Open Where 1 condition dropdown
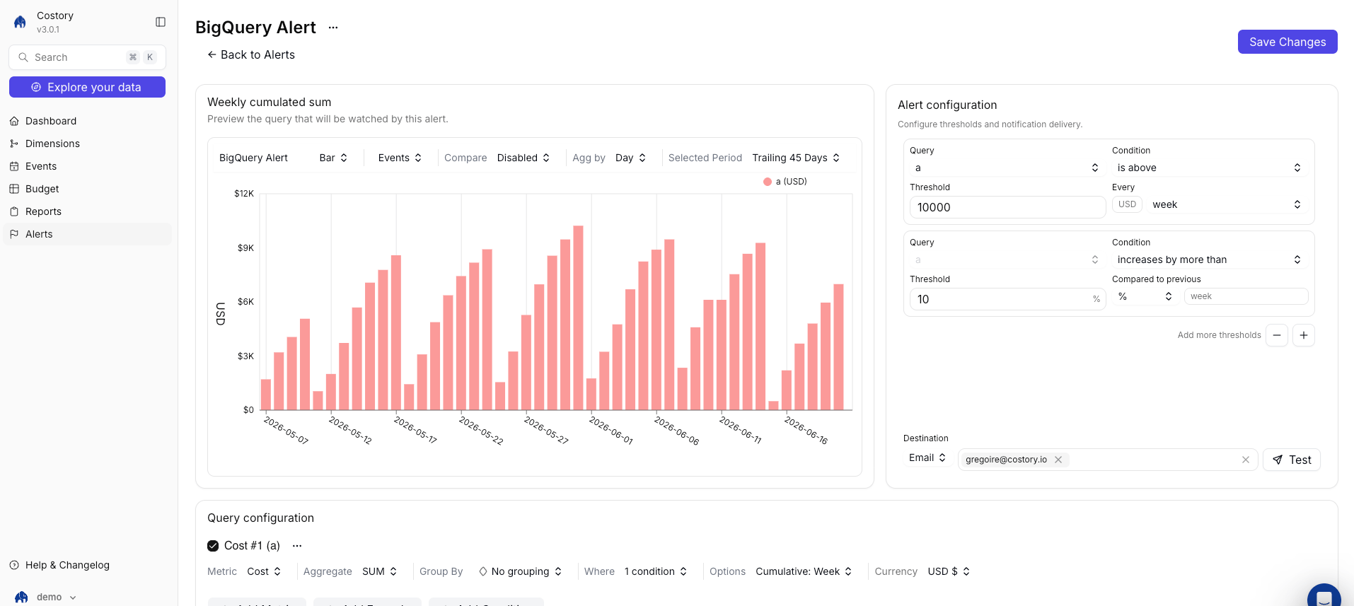 (656, 571)
